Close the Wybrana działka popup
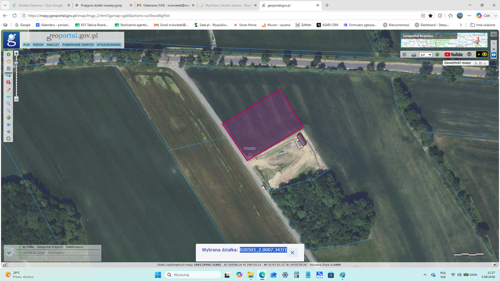Screen dimensions: 500x281 tap(292, 253)
